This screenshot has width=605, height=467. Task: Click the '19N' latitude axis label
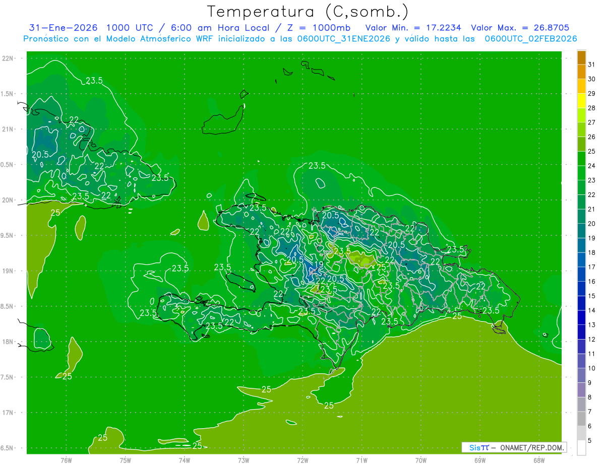pos(8,271)
